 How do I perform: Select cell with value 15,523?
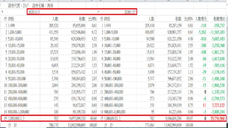54,52
